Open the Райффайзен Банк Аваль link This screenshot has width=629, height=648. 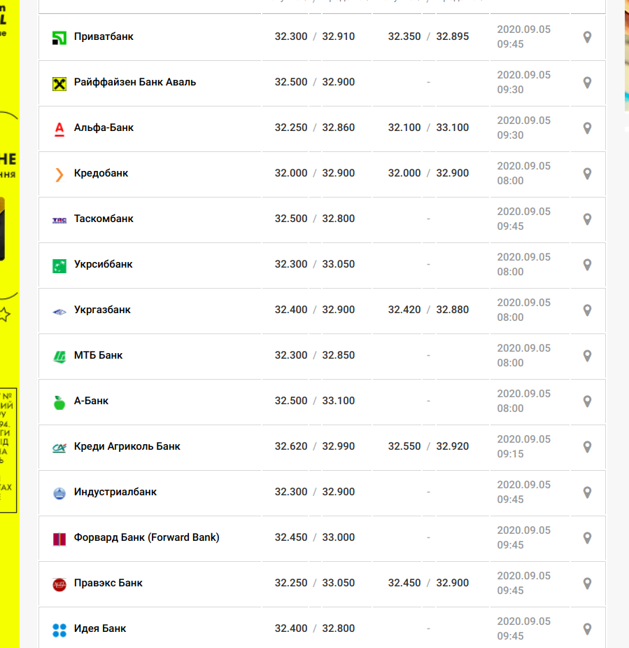click(x=135, y=82)
